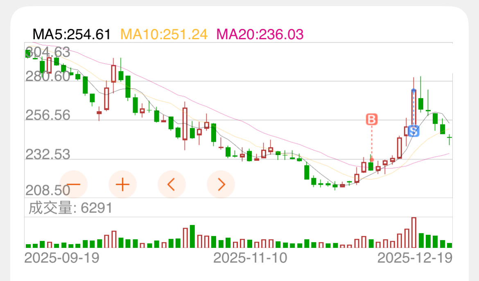The height and width of the screenshot is (281, 479).
Task: Select the MA5:254.61 indicator label
Action: pyautogui.click(x=72, y=34)
